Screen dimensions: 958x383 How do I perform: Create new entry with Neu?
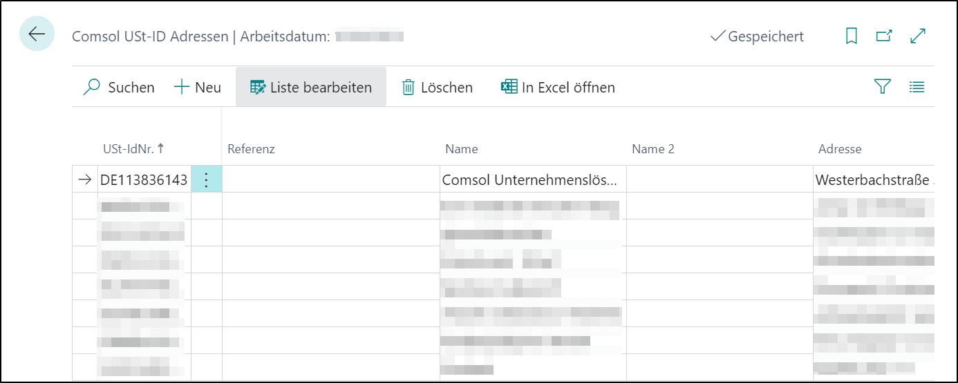(198, 87)
